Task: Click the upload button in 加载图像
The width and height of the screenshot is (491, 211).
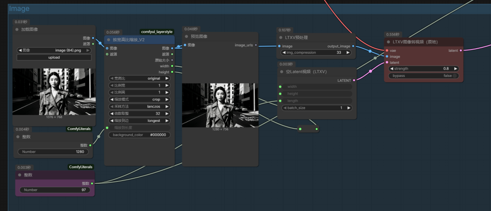Action: (54, 58)
